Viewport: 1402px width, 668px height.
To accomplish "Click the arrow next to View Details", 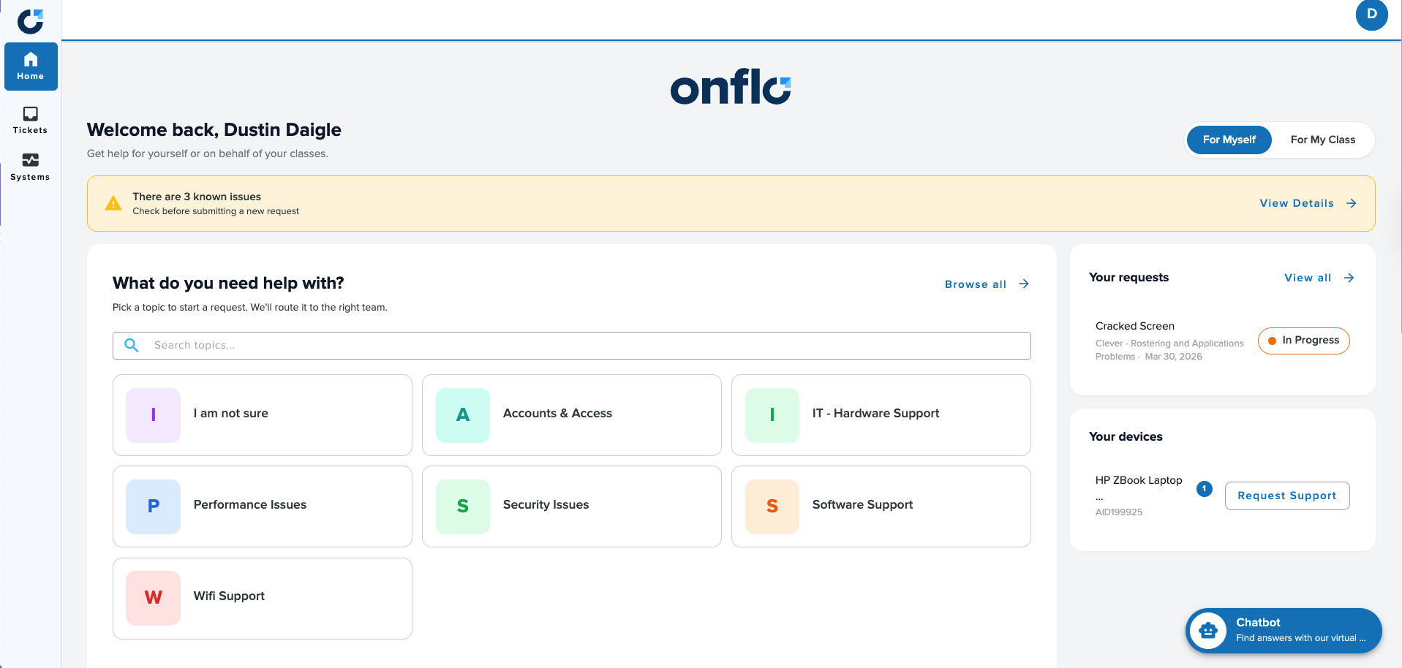I will click(x=1352, y=203).
